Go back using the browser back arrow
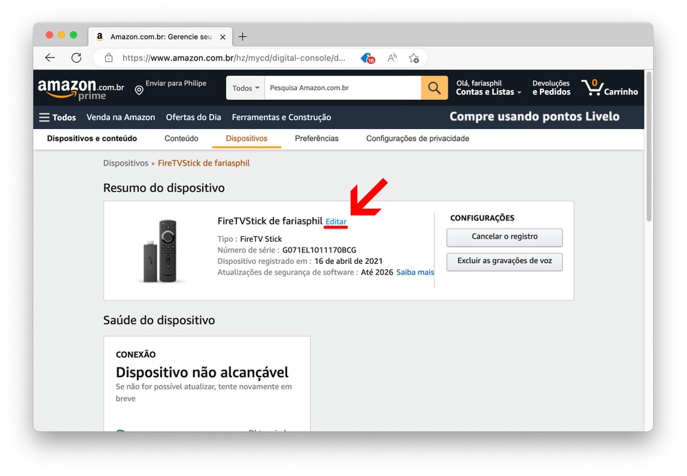This screenshot has width=687, height=476. [x=50, y=58]
